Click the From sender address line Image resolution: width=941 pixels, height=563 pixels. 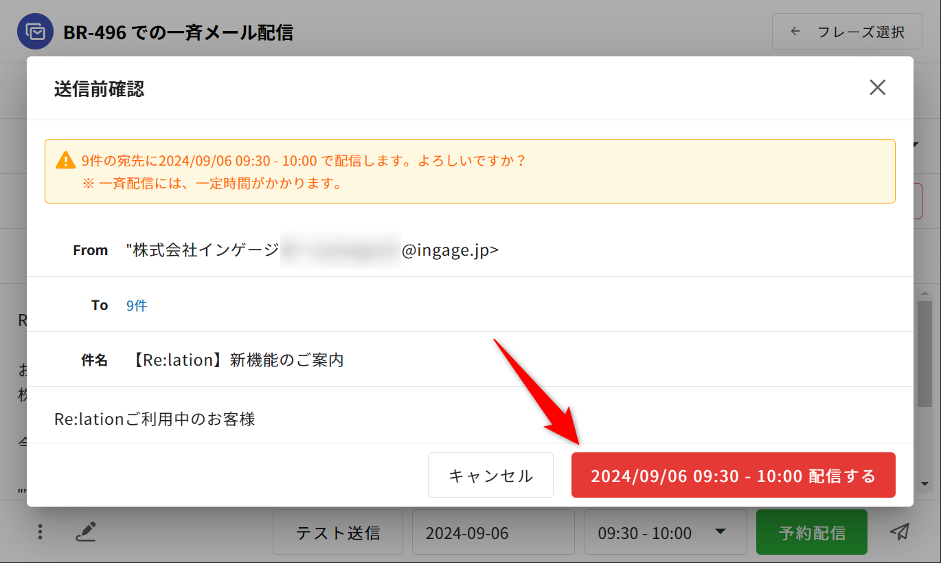313,250
